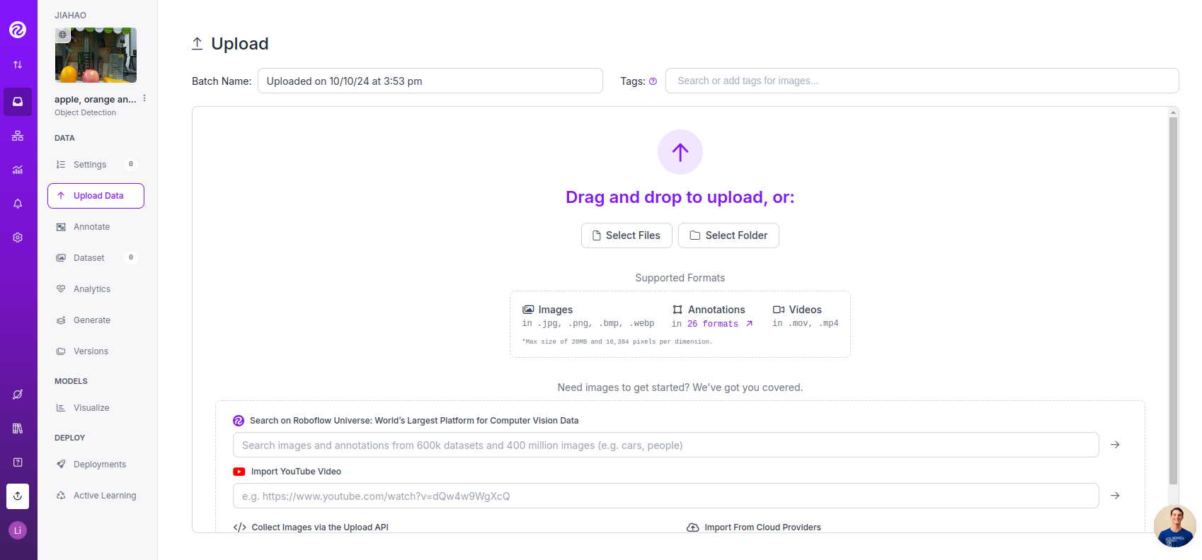Viewport: 1202px width, 560px height.
Task: Open Analytics in sidebar
Action: click(96, 289)
